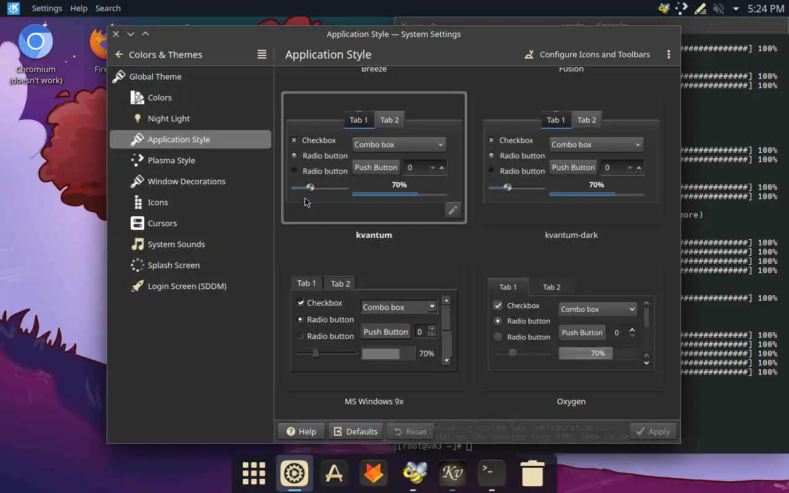Open Combo box in Oxygen preview
The image size is (789, 493).
(597, 309)
